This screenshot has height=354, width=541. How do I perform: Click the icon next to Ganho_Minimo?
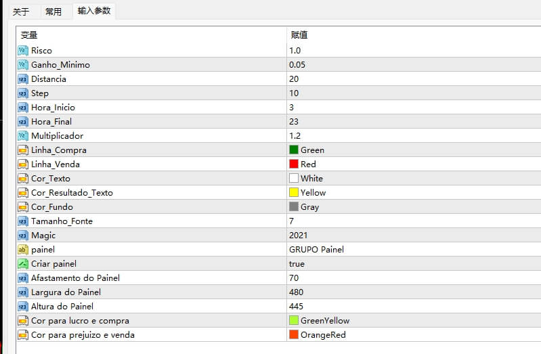(22, 65)
